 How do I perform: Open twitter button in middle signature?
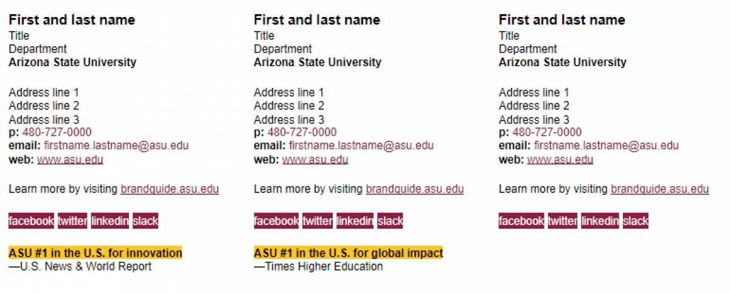[318, 221]
